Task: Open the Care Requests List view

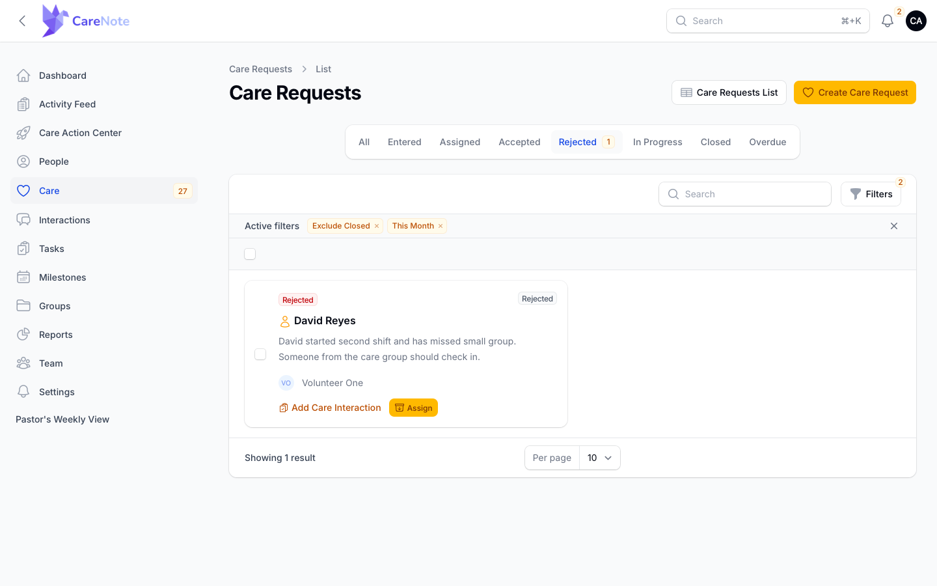Action: click(x=729, y=92)
